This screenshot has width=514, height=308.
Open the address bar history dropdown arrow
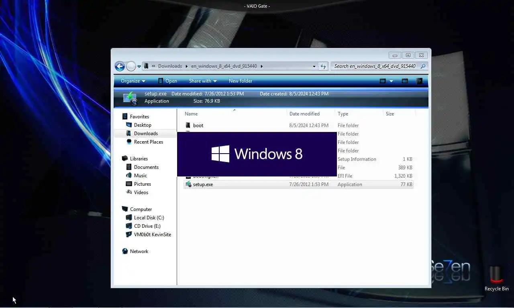tap(314, 66)
